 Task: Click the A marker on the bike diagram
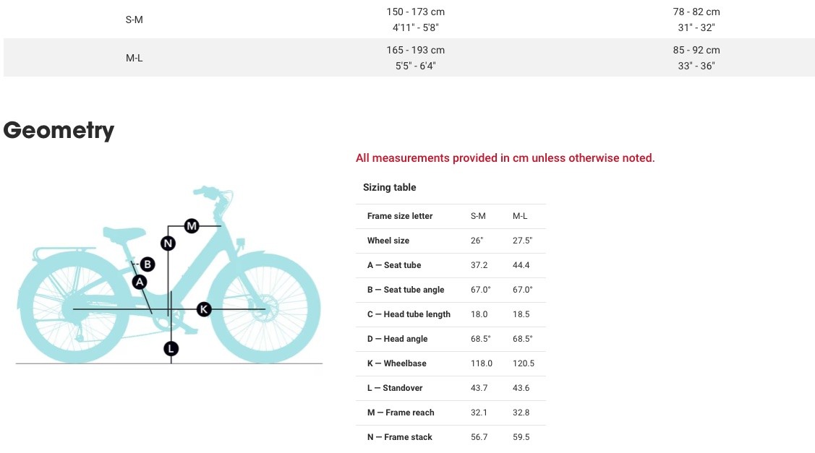coord(140,282)
